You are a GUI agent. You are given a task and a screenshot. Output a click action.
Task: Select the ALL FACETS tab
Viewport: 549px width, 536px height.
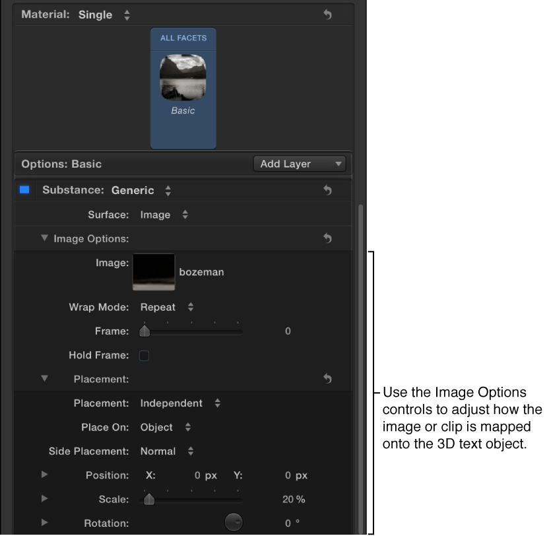click(x=183, y=39)
